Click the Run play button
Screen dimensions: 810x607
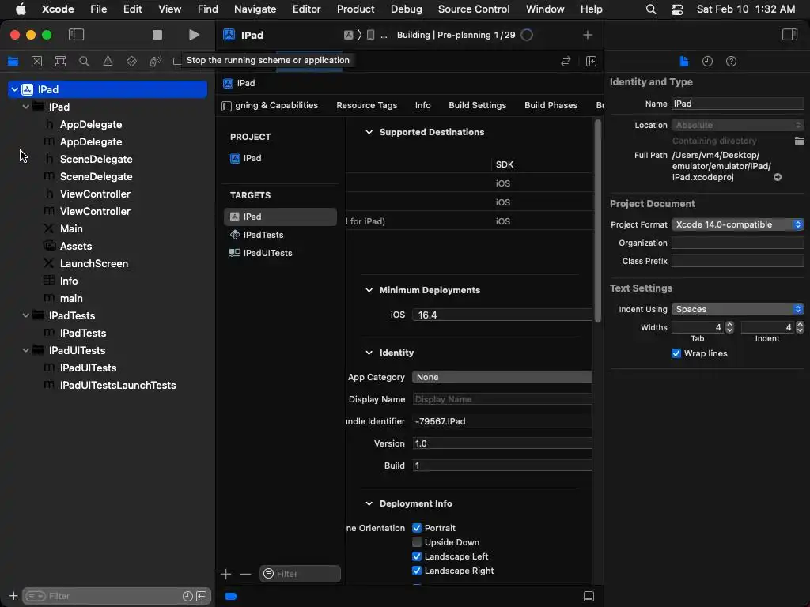[195, 35]
